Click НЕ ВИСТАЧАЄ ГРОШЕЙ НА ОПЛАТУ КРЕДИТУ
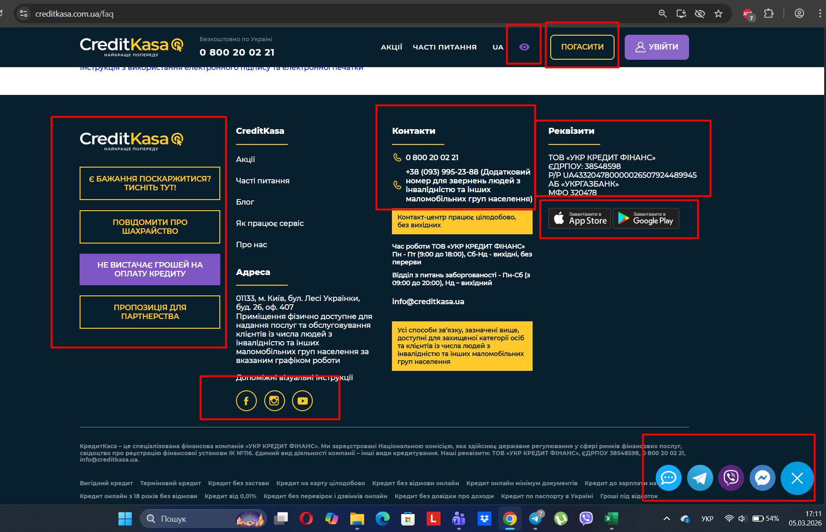The width and height of the screenshot is (826, 532). (x=150, y=269)
